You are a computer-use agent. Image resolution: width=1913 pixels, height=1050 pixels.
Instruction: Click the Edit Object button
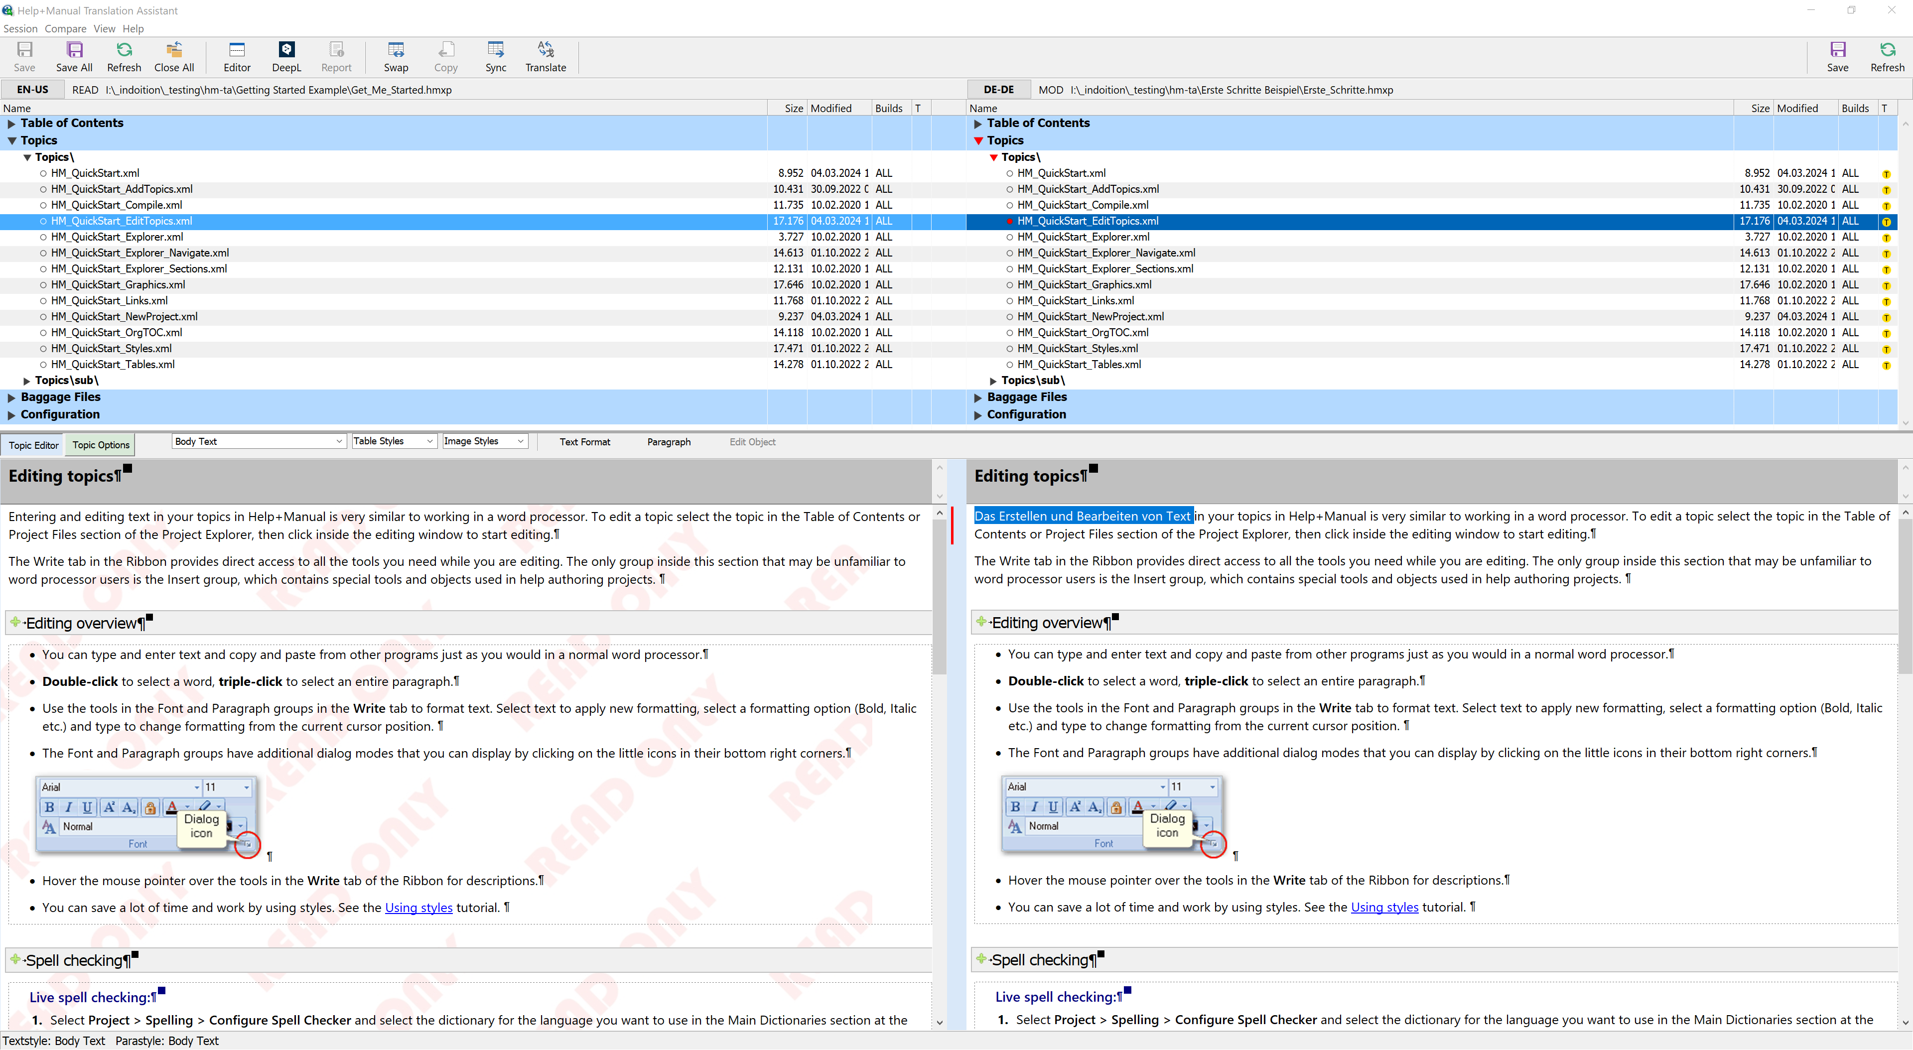point(752,442)
